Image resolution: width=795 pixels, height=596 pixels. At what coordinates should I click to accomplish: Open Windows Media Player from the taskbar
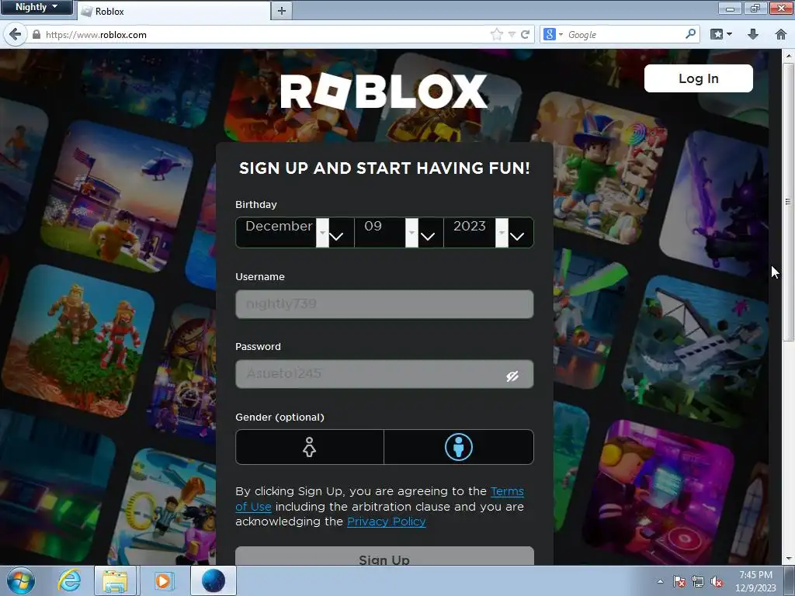[x=163, y=580]
